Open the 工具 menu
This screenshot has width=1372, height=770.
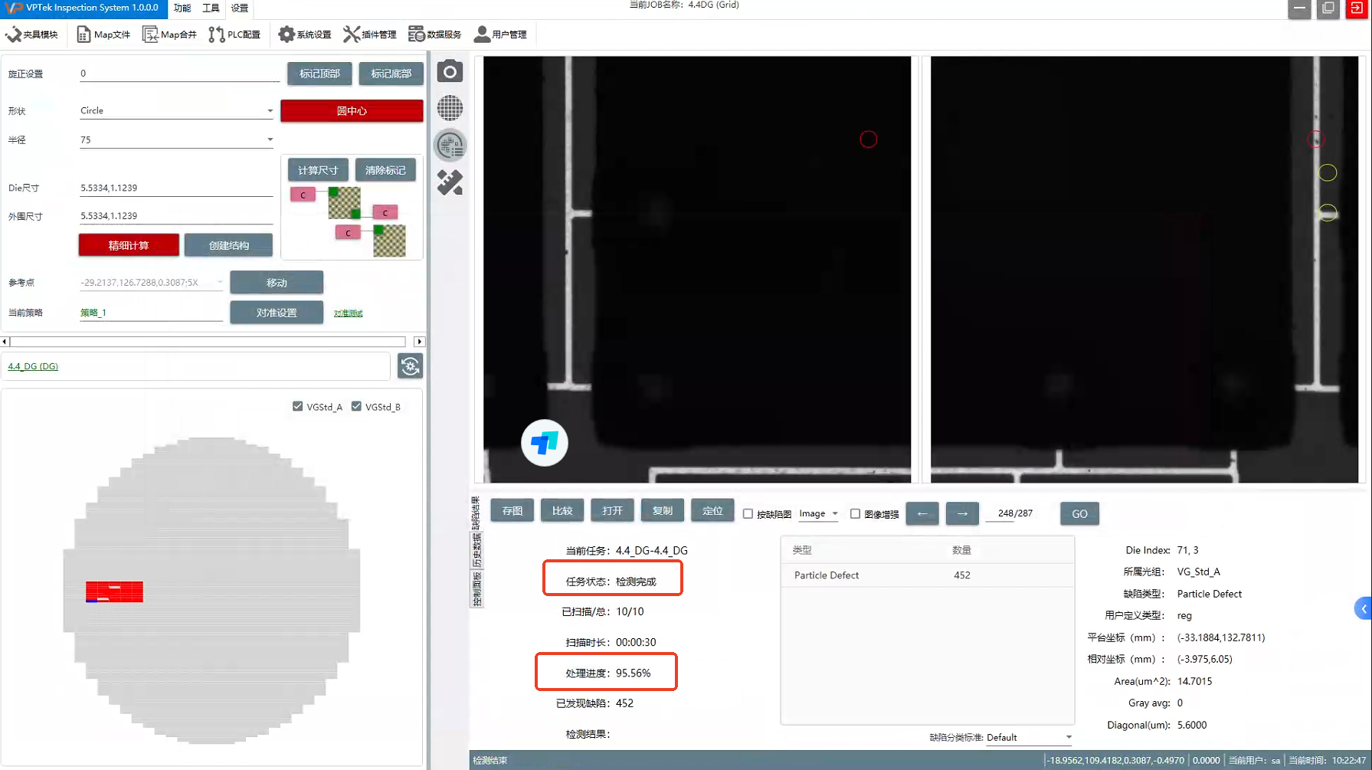(211, 8)
